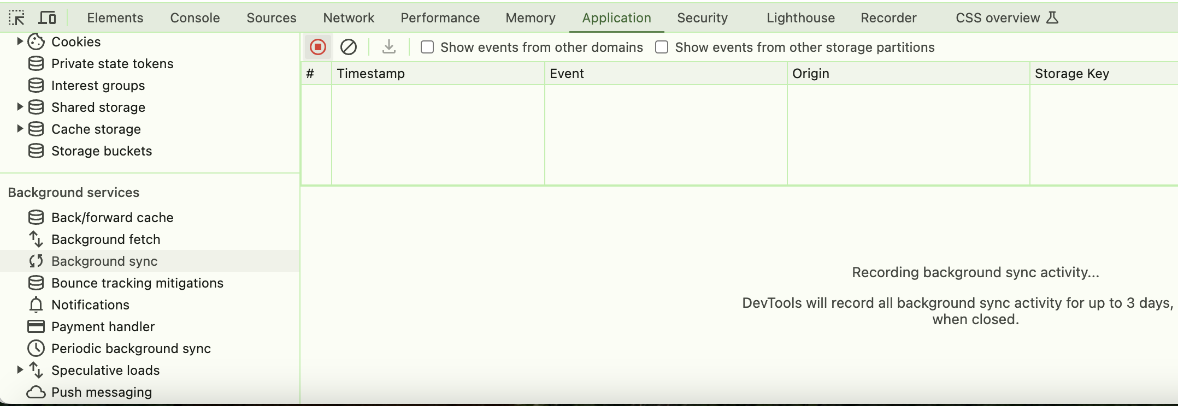Open the Lighthouse tab

(801, 18)
